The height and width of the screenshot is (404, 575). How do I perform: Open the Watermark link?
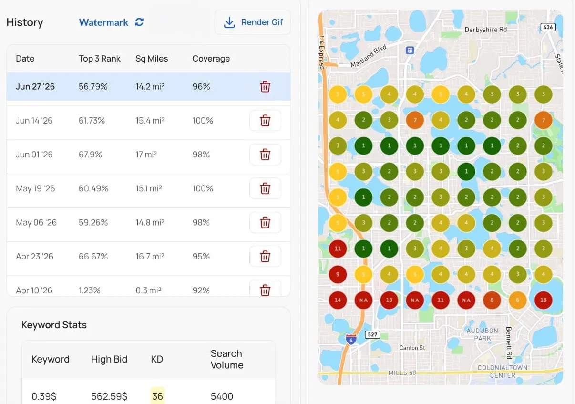[103, 22]
